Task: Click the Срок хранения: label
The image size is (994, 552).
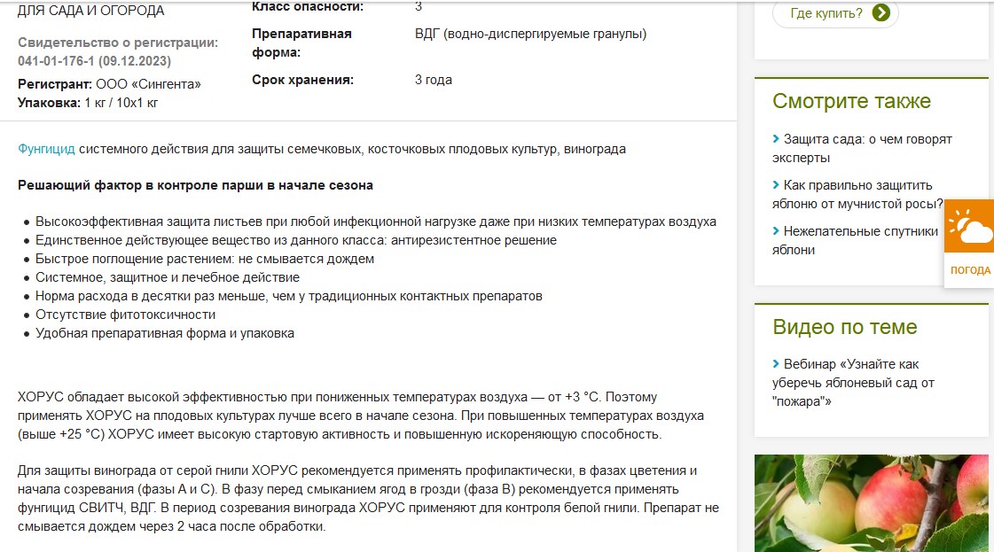Action: 302,80
